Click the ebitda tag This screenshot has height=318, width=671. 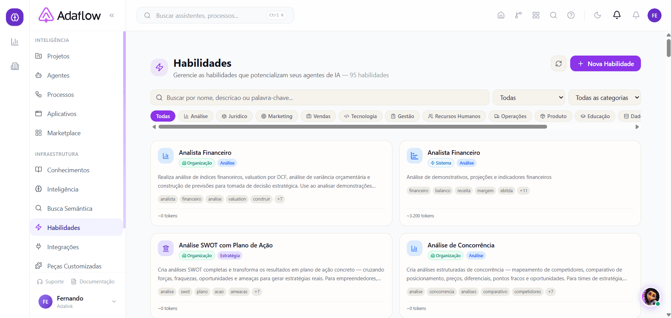[x=506, y=190]
